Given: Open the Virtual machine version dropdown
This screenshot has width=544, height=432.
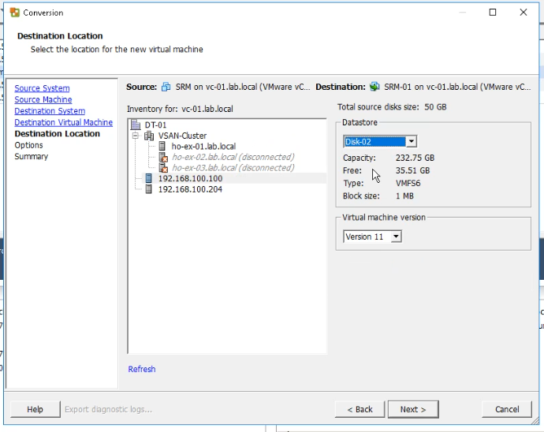Looking at the screenshot, I should pos(396,236).
